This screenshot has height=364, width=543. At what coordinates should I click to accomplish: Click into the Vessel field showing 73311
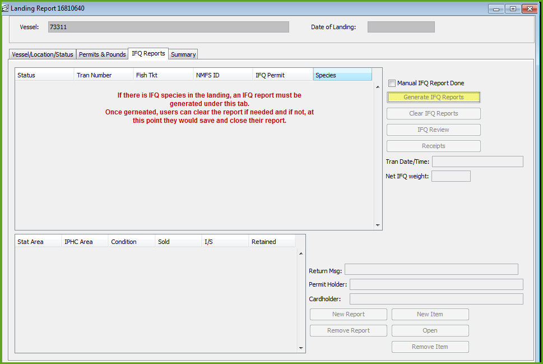169,27
